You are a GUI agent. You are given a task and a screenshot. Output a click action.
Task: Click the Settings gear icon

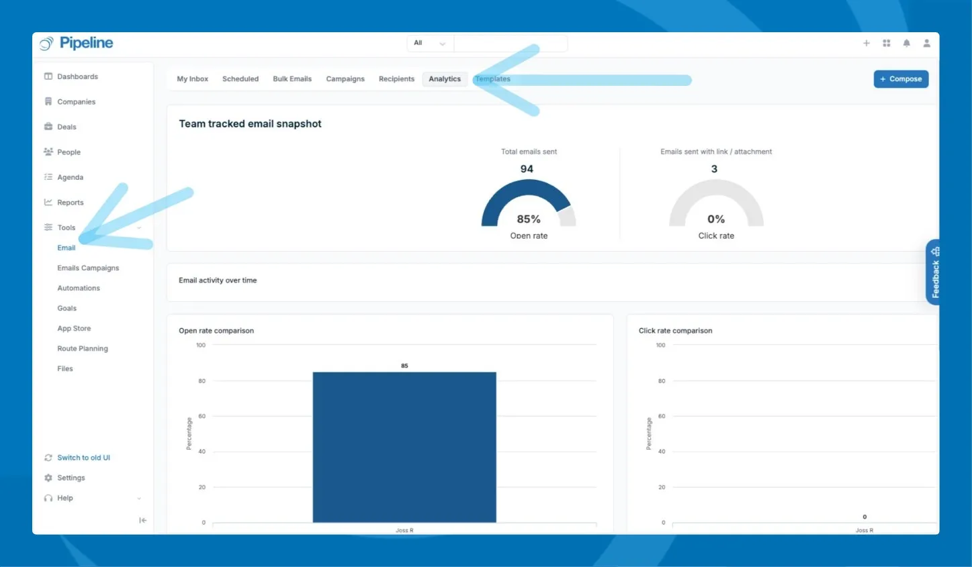(x=48, y=478)
